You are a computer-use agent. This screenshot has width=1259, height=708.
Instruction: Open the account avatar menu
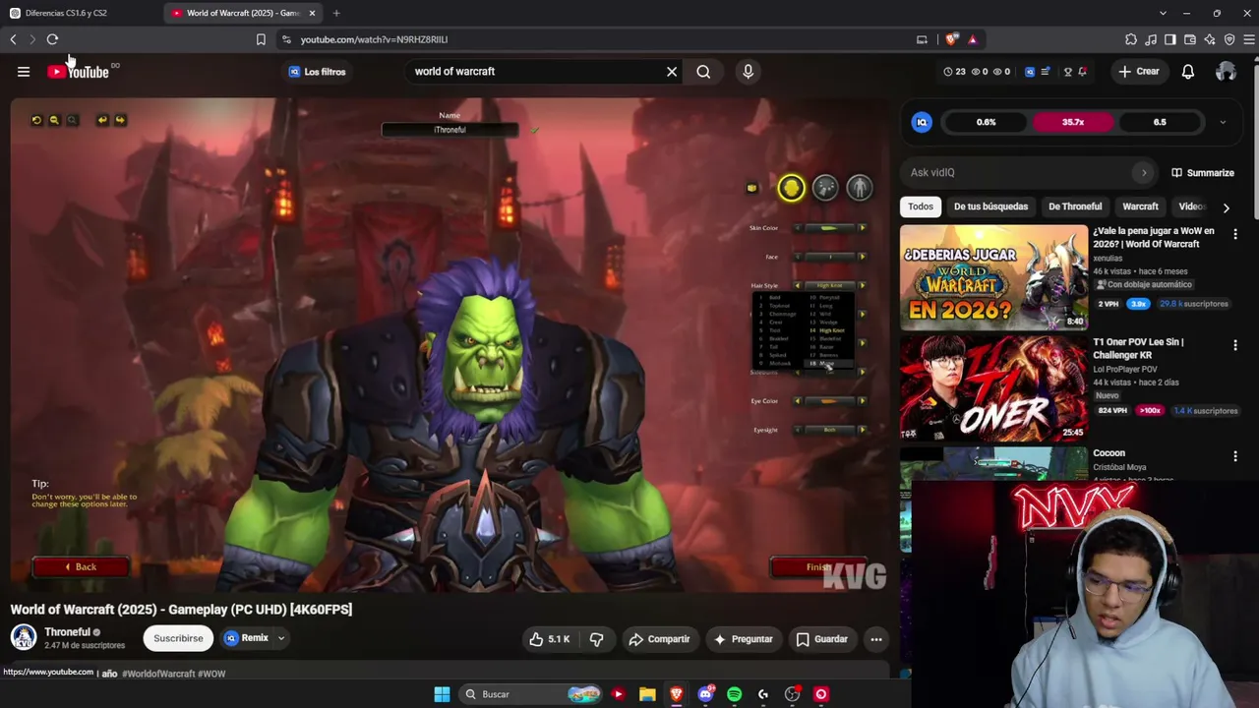pyautogui.click(x=1226, y=71)
